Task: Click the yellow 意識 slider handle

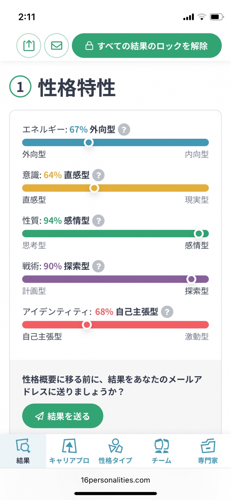Action: 94,188
